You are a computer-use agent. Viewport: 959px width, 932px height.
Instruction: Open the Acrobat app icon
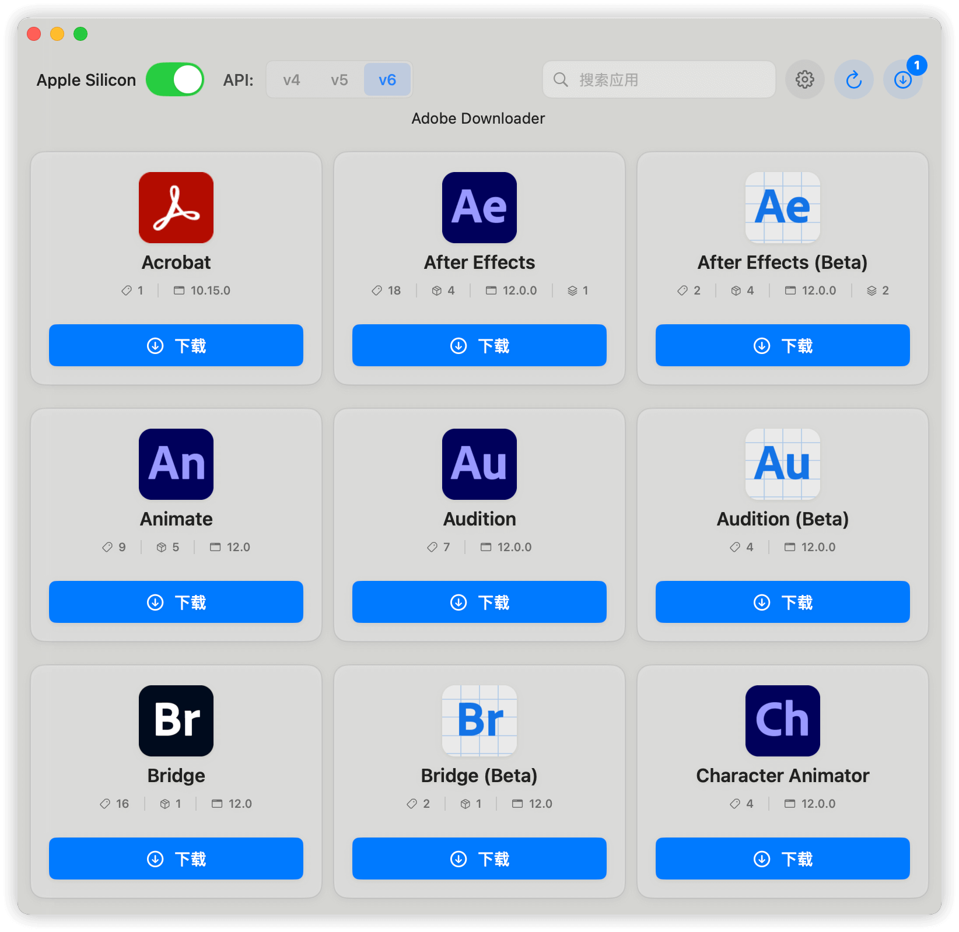[176, 208]
